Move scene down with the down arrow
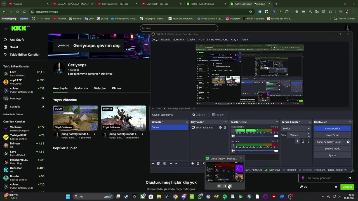The image size is (358, 201). tap(176, 163)
